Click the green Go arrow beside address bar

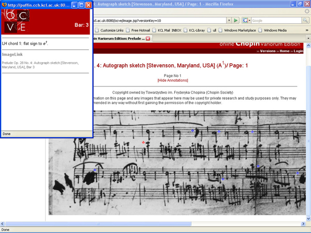point(236,20)
